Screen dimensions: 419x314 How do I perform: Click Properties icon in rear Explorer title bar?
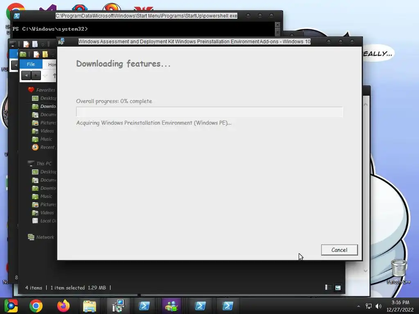tap(26, 44)
